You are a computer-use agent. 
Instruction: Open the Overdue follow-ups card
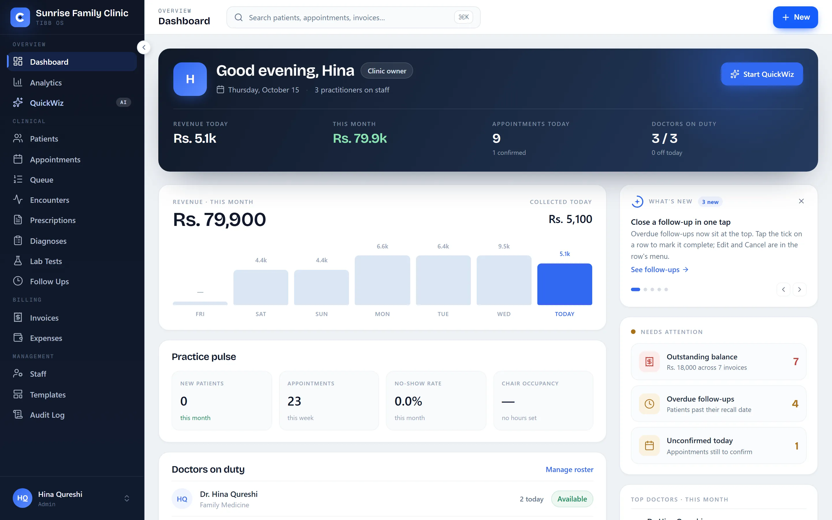point(718,404)
